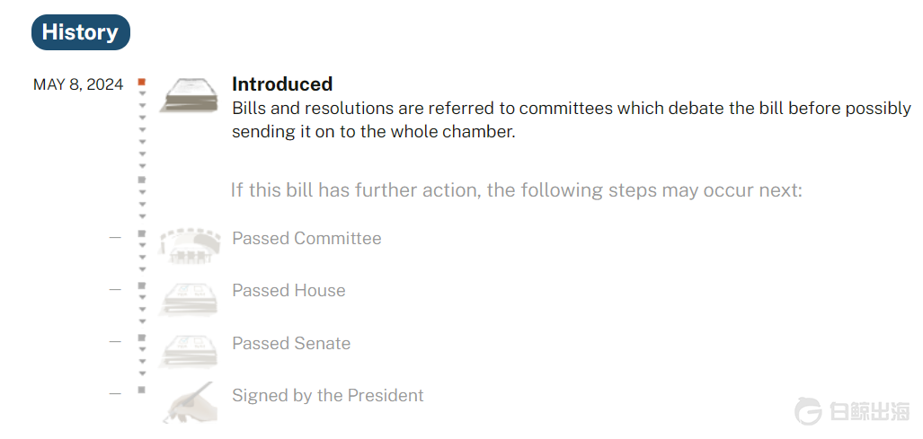The image size is (923, 439).
Task: Click the dash placeholder beside Passed Committee
Action: [115, 238]
